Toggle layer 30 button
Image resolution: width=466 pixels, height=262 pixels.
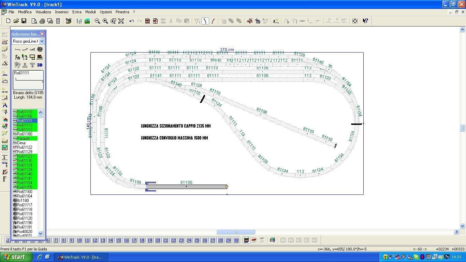236,240
